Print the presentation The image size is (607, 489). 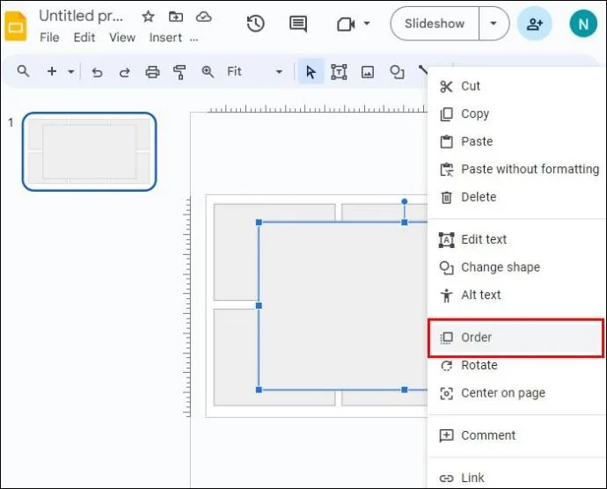[152, 72]
